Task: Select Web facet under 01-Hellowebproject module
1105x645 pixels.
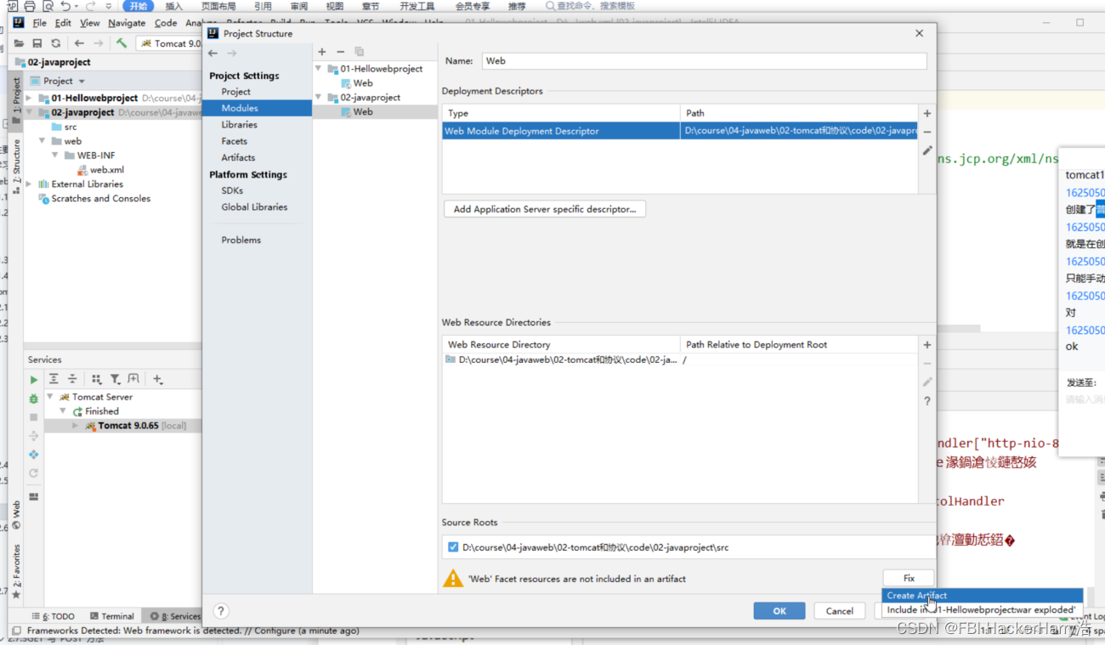Action: point(357,83)
